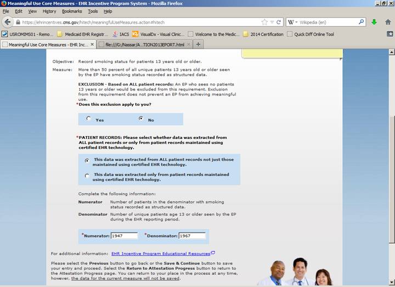Click the browser Back arrow button

pos(8,22)
